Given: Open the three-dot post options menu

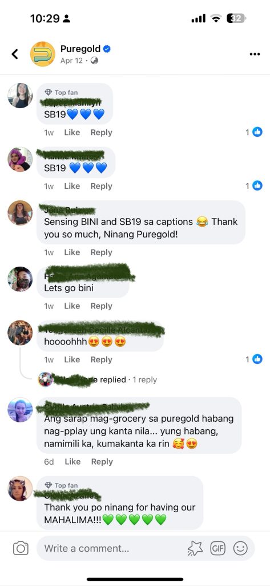Looking at the screenshot, I should point(255,54).
